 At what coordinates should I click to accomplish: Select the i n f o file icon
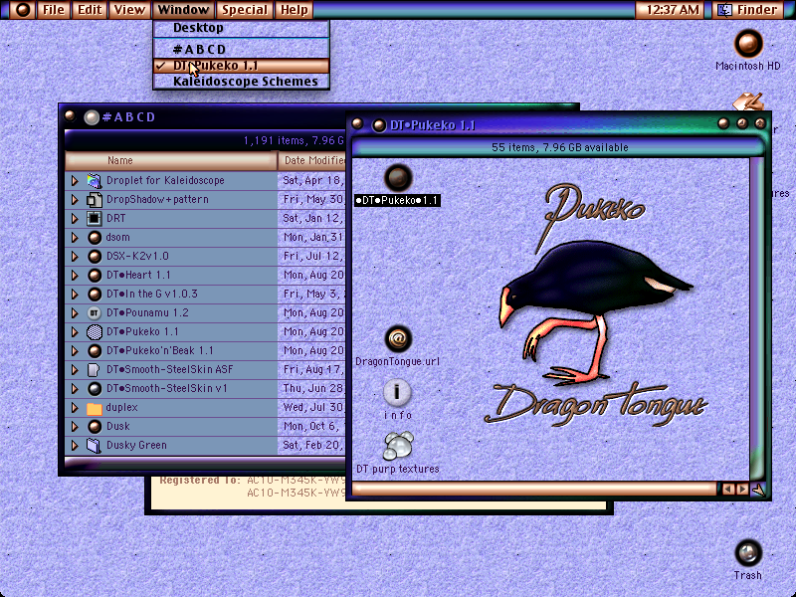[397, 392]
